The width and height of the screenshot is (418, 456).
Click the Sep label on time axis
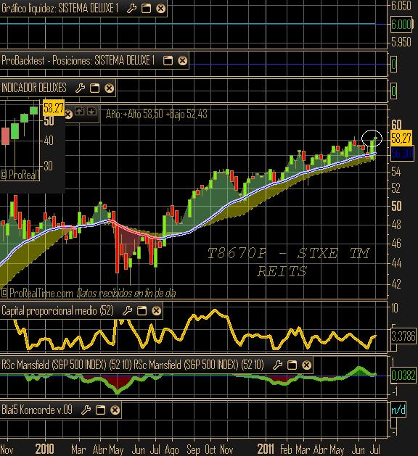pos(193,449)
